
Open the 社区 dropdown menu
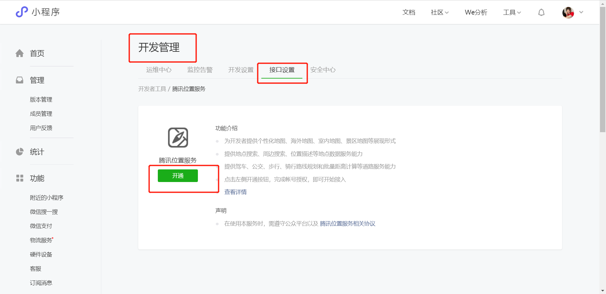440,12
